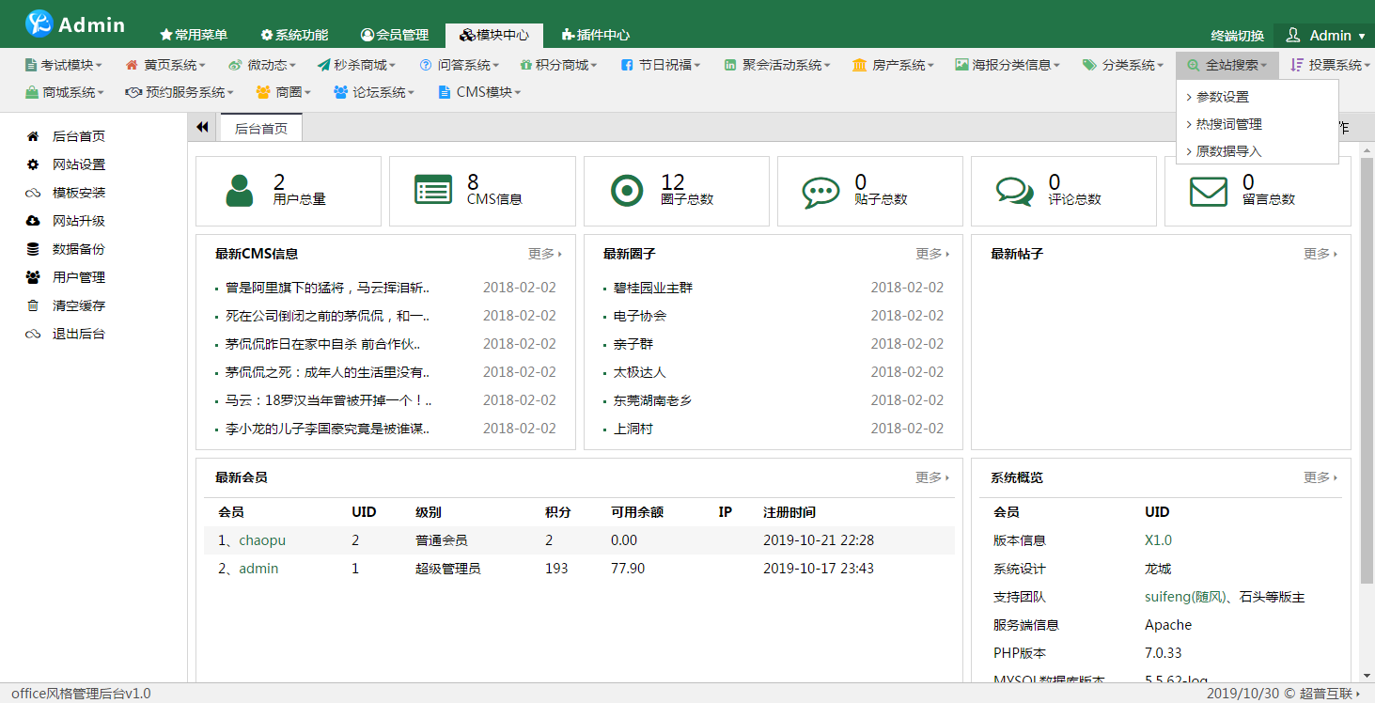Screen dimensions: 1375x703
Task: Open the chaopu member link
Action: coord(261,540)
